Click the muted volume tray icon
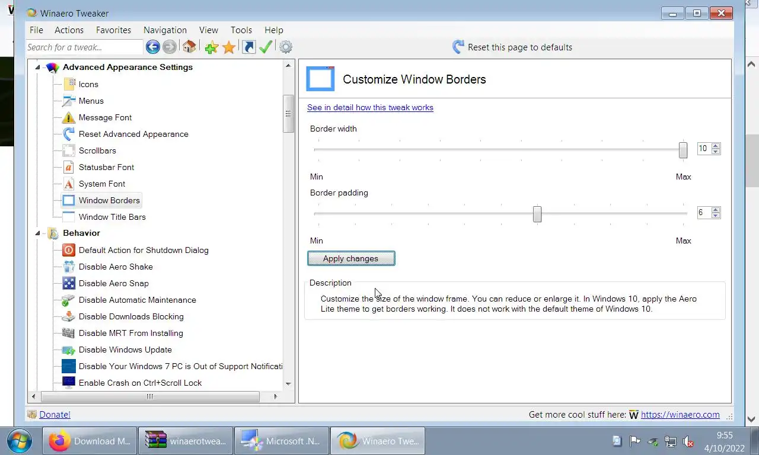 688,441
